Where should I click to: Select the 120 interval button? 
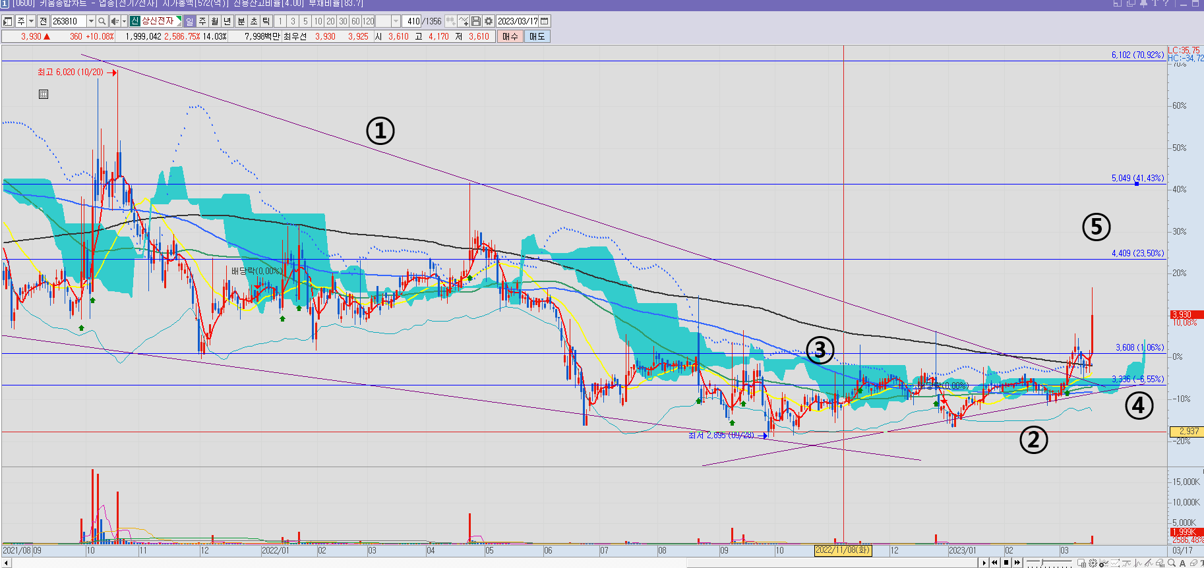[x=369, y=21]
